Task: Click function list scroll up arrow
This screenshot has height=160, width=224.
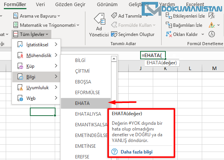Action: pos(114,59)
